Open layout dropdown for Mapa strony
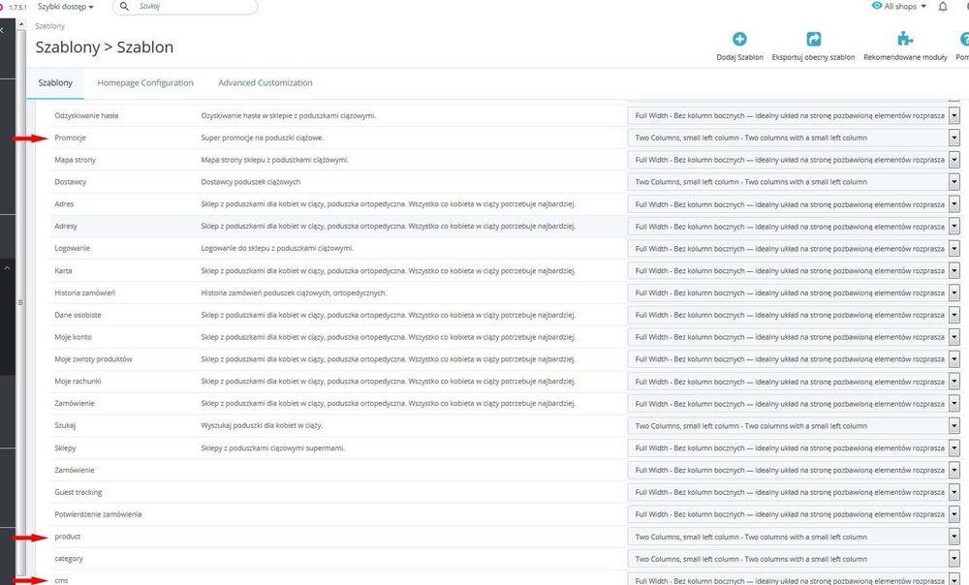Screen dimensions: 969x585 (x=794, y=160)
